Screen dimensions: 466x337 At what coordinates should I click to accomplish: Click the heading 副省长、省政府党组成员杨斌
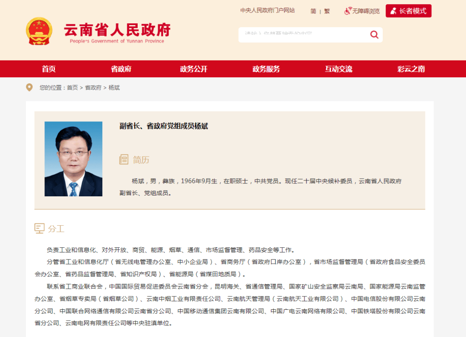[x=164, y=126]
